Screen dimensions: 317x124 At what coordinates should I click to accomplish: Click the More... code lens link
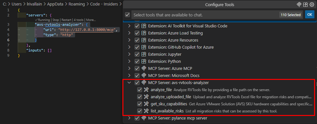coord(91,20)
